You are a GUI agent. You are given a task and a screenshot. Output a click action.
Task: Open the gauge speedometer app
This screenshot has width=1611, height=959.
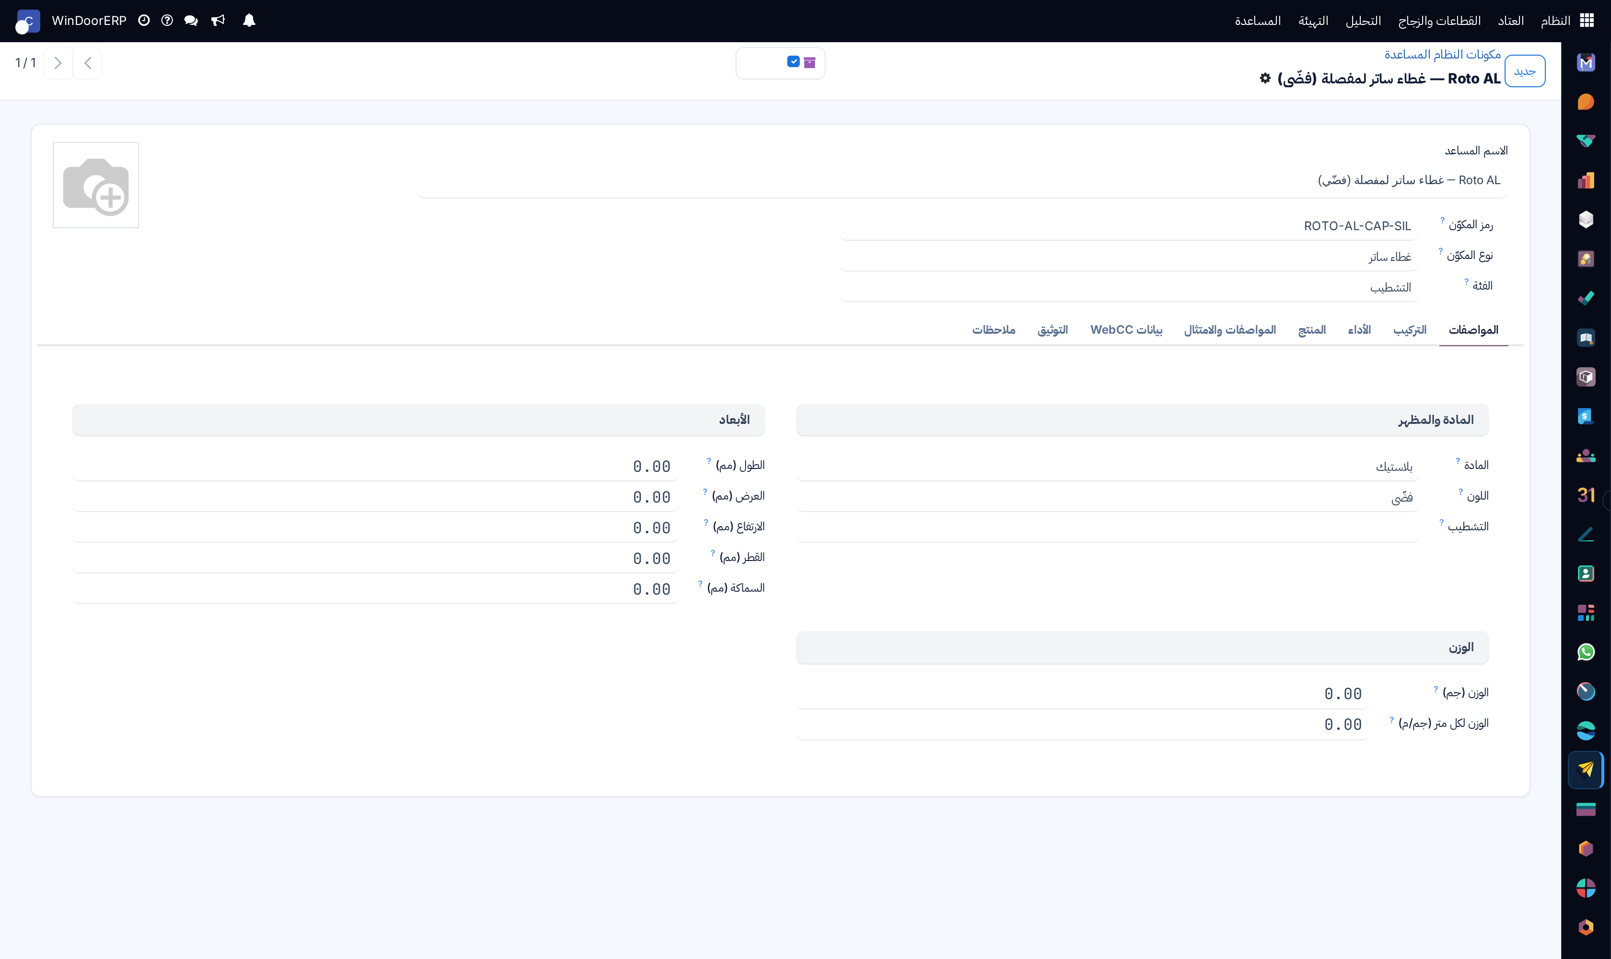click(x=1586, y=691)
